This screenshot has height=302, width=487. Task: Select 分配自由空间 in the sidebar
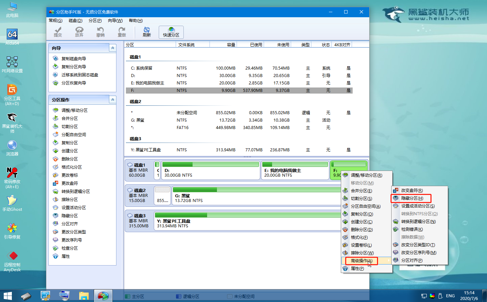point(73,134)
